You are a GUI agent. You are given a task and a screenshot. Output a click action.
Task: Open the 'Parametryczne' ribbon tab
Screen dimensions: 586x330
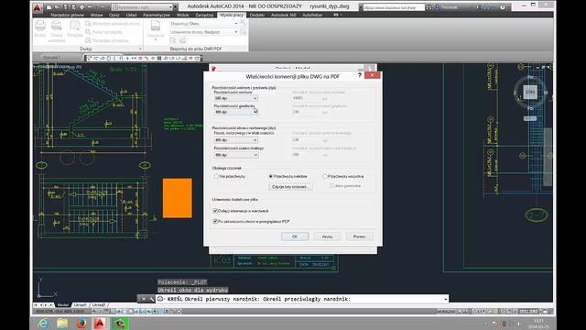pyautogui.click(x=157, y=15)
